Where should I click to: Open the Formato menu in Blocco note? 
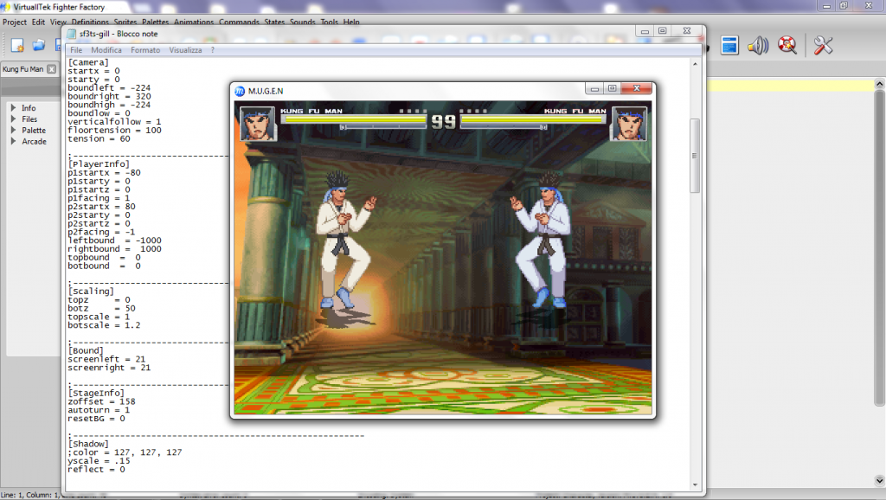click(145, 50)
